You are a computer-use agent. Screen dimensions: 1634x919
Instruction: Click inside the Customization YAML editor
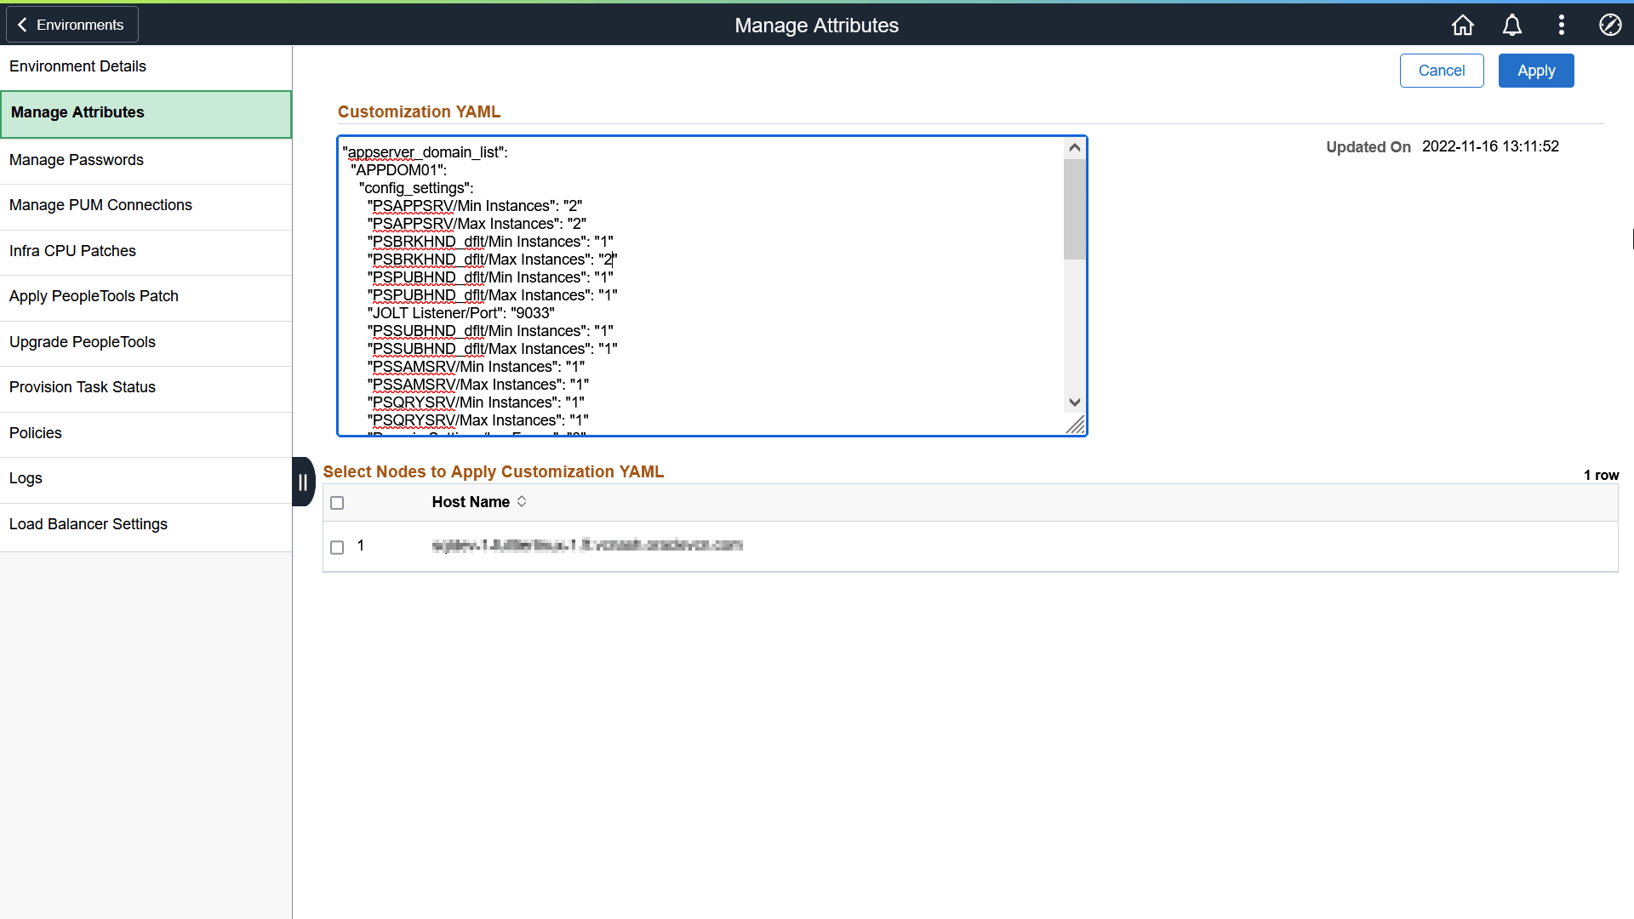(706, 285)
